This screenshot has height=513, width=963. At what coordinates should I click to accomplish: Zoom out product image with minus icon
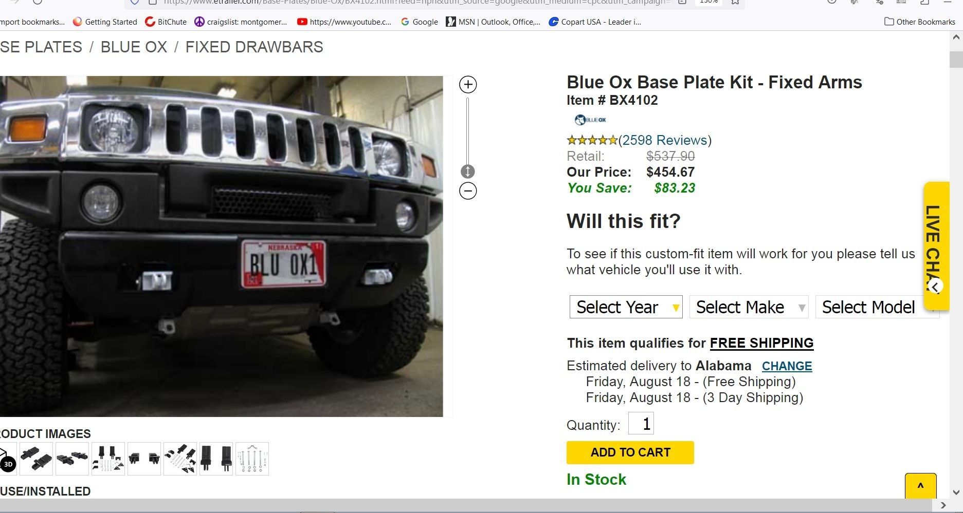click(x=468, y=191)
